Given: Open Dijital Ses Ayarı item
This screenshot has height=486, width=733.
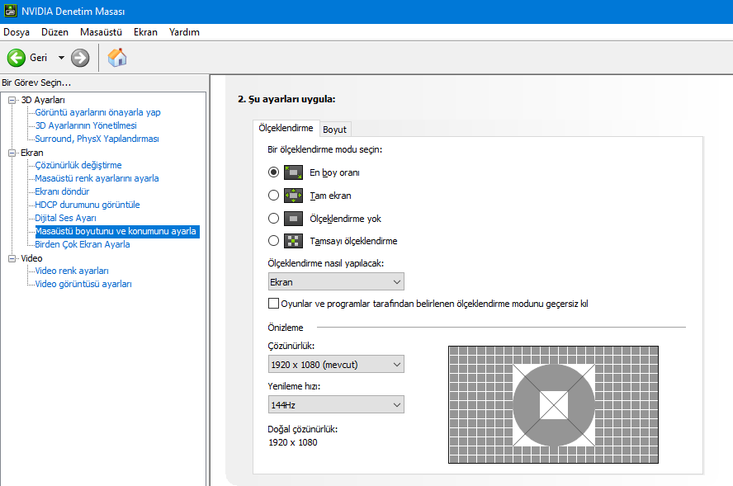Looking at the screenshot, I should point(65,218).
